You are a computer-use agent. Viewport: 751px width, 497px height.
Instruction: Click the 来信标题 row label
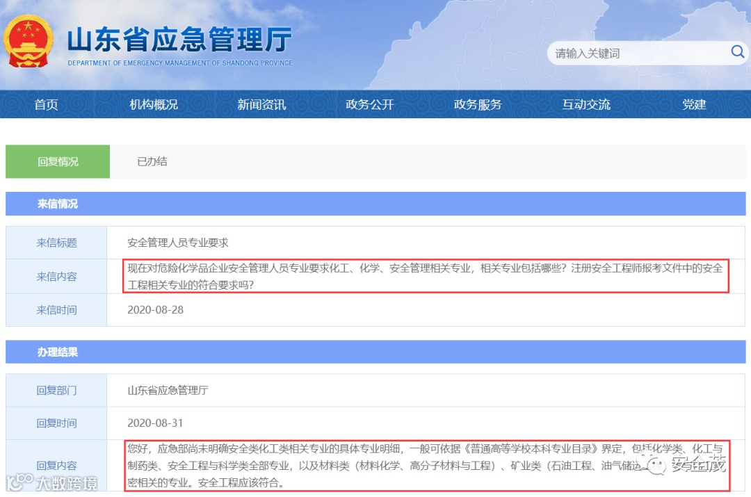coord(56,243)
